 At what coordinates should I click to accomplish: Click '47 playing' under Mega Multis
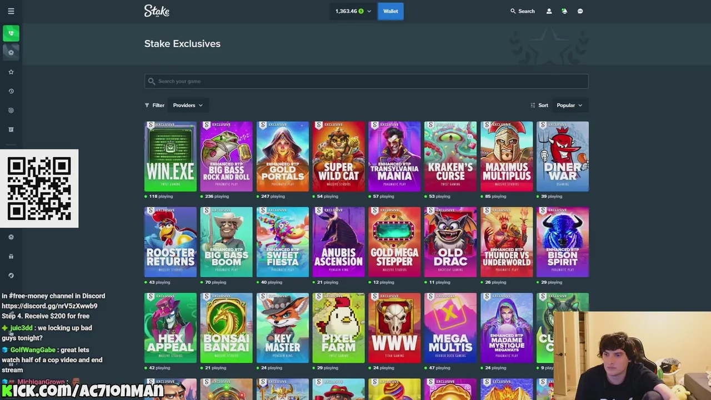(x=439, y=368)
